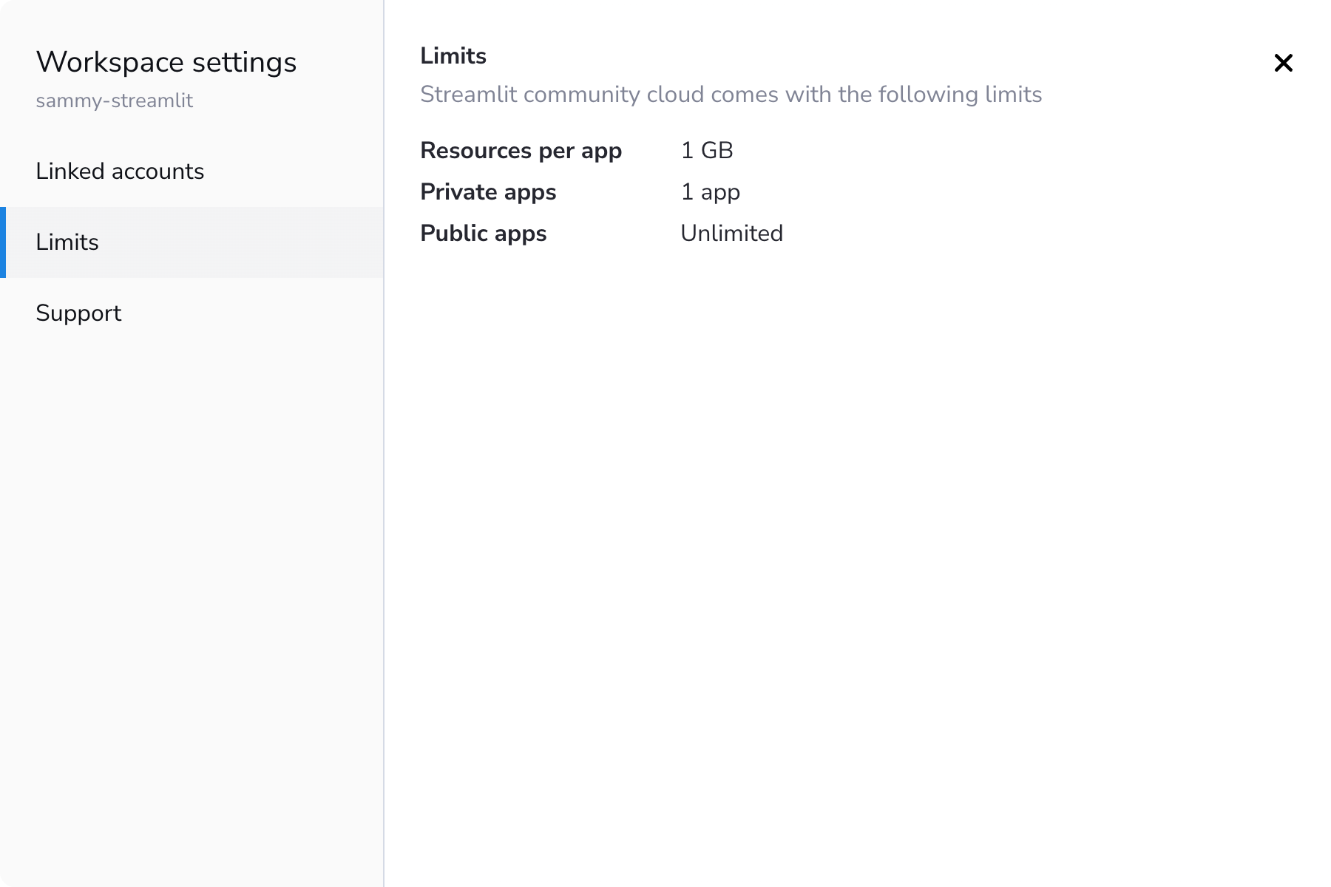The height and width of the screenshot is (887, 1331).
Task: Click the Unlimited value
Action: (732, 234)
